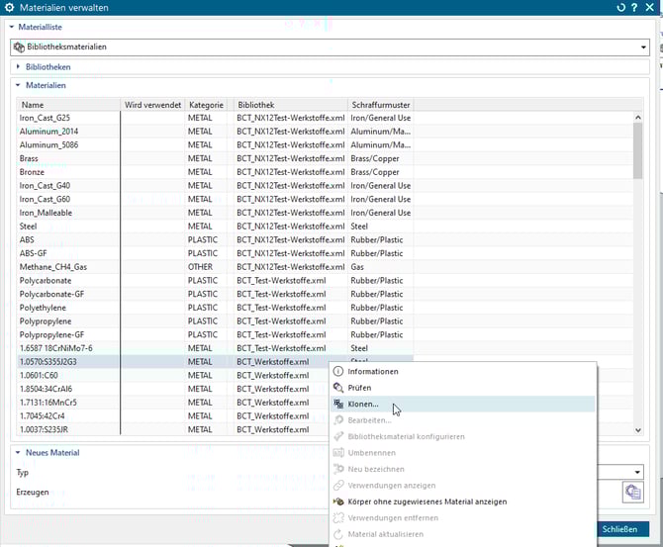Image resolution: width=663 pixels, height=547 pixels.
Task: Select the Polycarbonate material row
Action: tap(47, 281)
